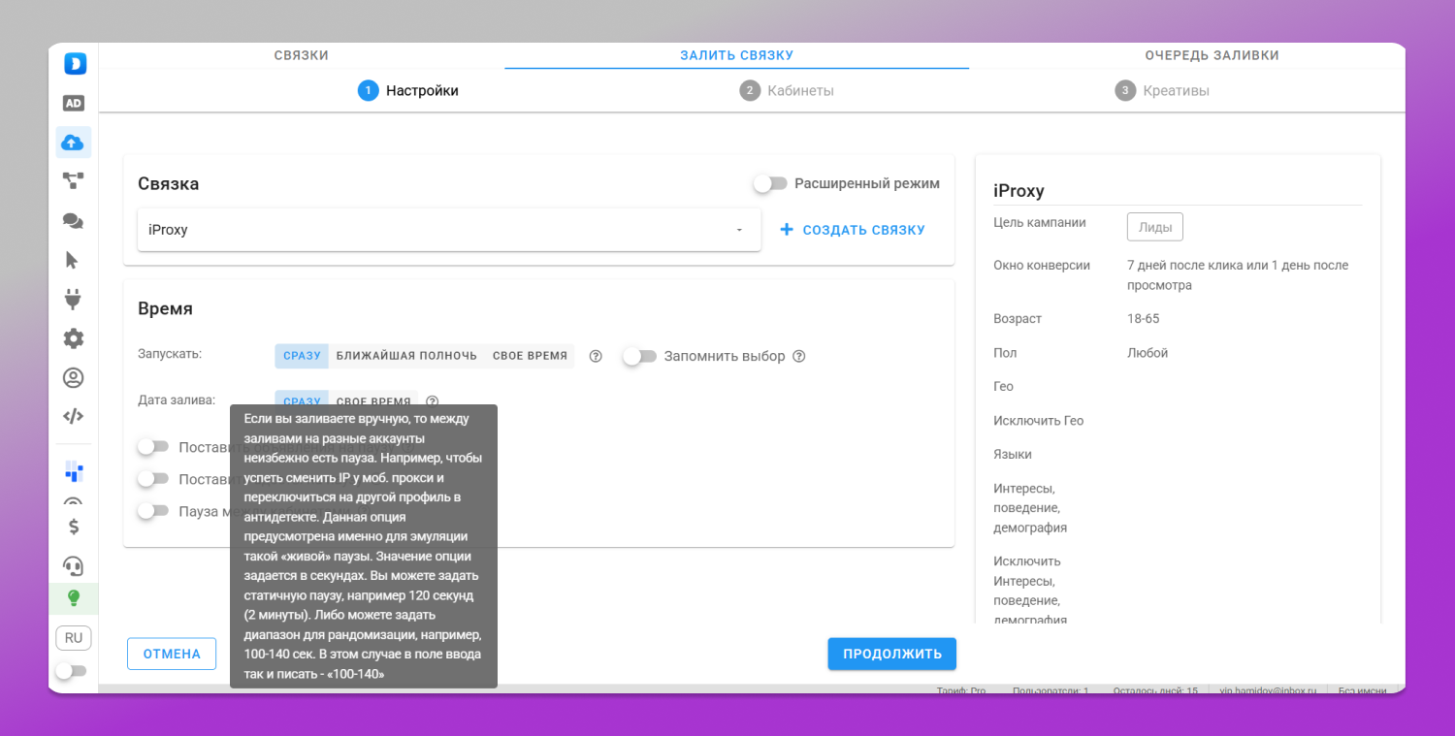Screen dimensions: 1455x736
Task: Click the 'Лиды' campaign goal chip
Action: pos(1155,227)
